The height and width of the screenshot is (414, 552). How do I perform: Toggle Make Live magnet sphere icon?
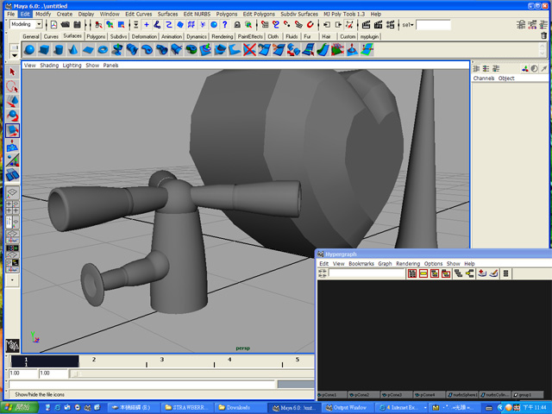[x=310, y=25]
